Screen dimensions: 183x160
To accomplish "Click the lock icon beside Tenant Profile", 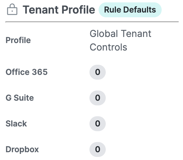I will [12, 9].
